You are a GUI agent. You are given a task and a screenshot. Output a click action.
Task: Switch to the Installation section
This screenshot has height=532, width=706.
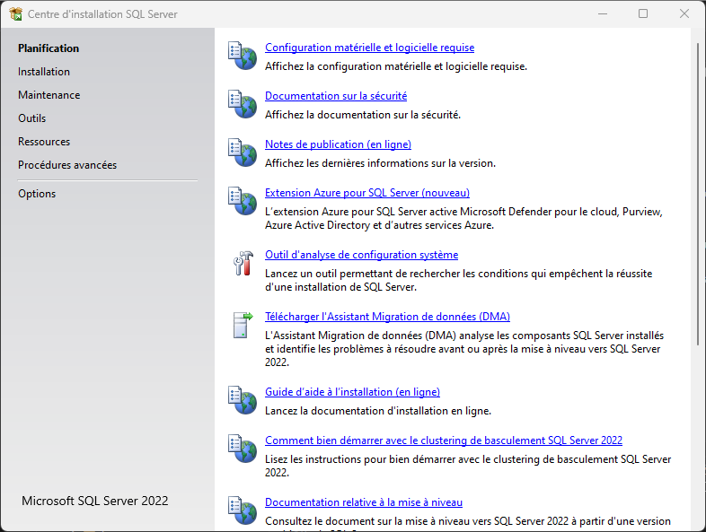(44, 72)
